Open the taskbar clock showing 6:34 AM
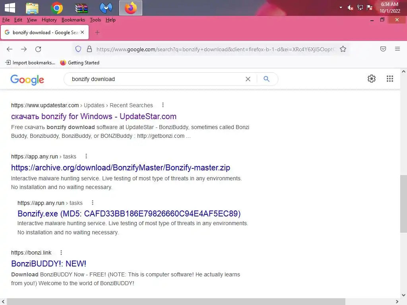 [390, 8]
